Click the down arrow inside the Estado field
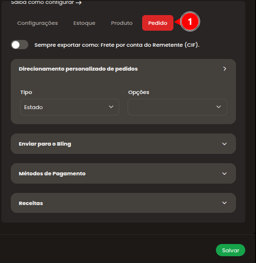The height and width of the screenshot is (263, 256). (111, 107)
